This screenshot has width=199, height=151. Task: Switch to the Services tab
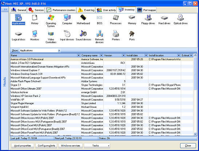(x=36, y=10)
